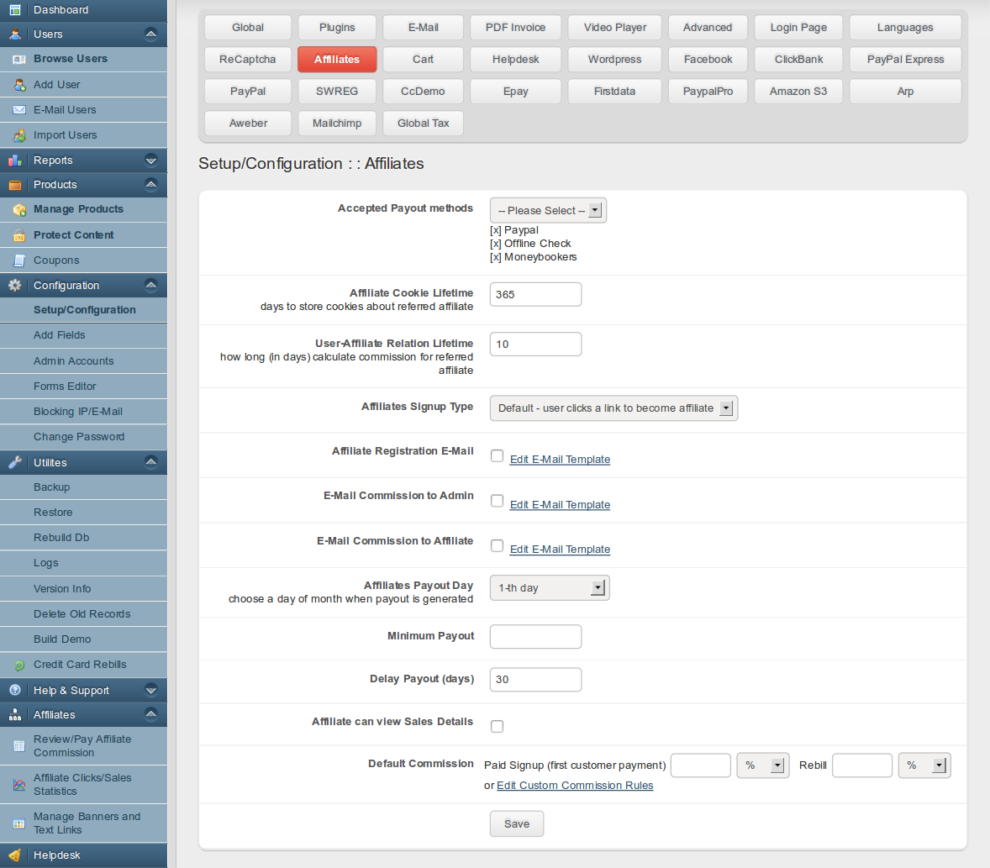Click the Credit Card Rebills icon
This screenshot has height=868, width=990.
(x=19, y=665)
